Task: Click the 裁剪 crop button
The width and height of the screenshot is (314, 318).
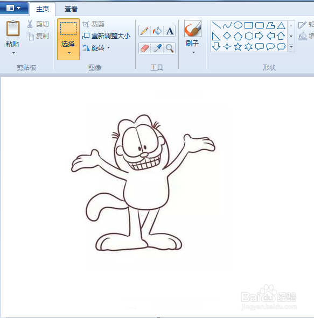Action: [94, 24]
